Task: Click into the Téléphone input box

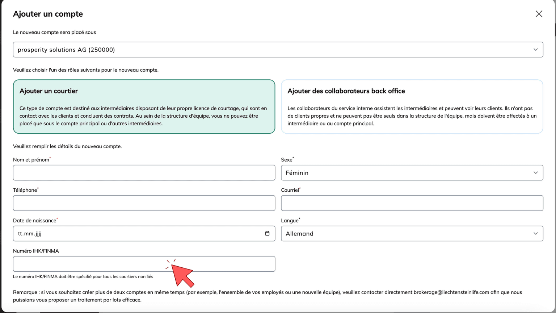Action: click(144, 203)
